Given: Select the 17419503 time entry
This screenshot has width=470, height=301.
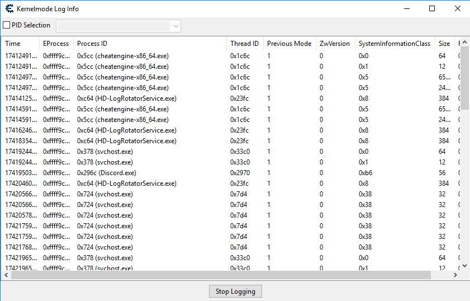Looking at the screenshot, I should click(x=21, y=173).
